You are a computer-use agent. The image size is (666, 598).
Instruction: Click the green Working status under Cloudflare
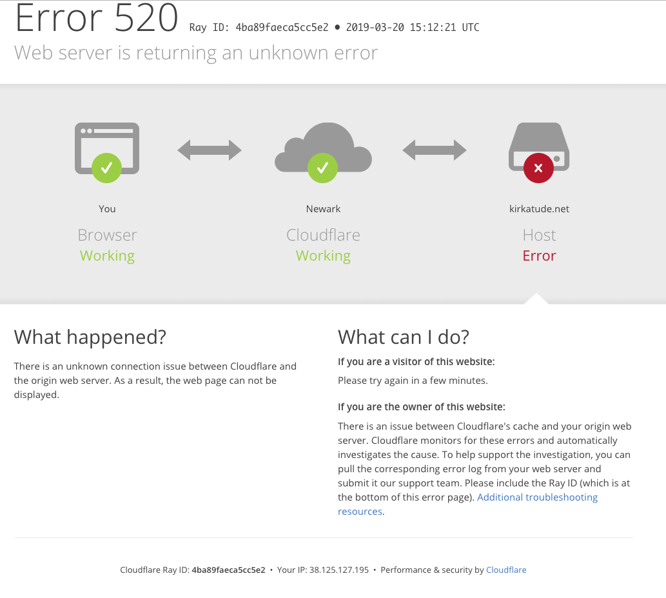point(323,256)
